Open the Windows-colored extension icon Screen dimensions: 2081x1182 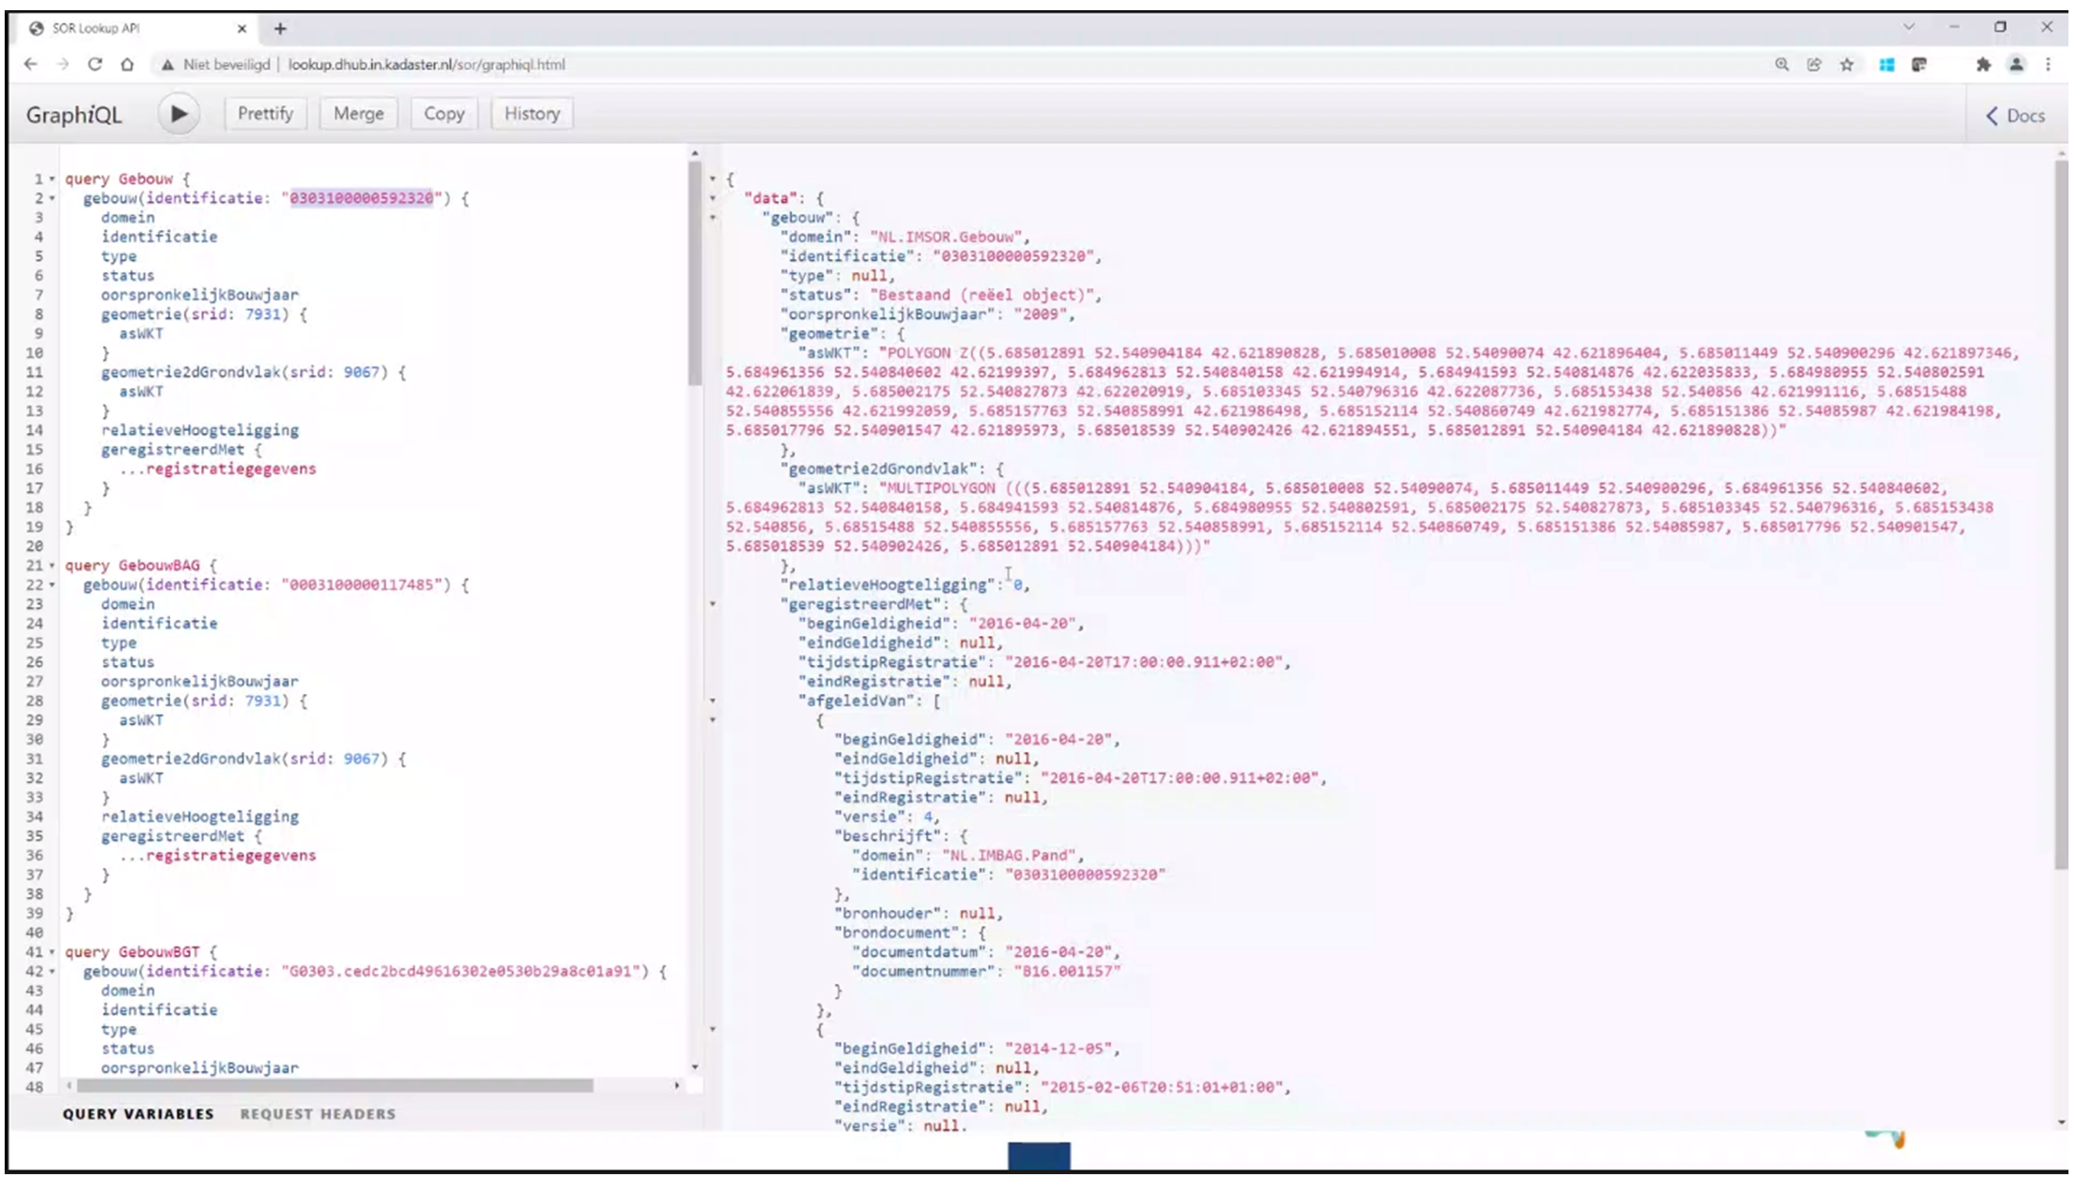[x=1888, y=64]
